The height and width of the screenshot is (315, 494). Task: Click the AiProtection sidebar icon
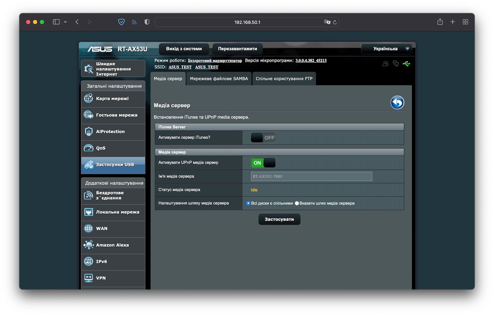[x=89, y=132]
